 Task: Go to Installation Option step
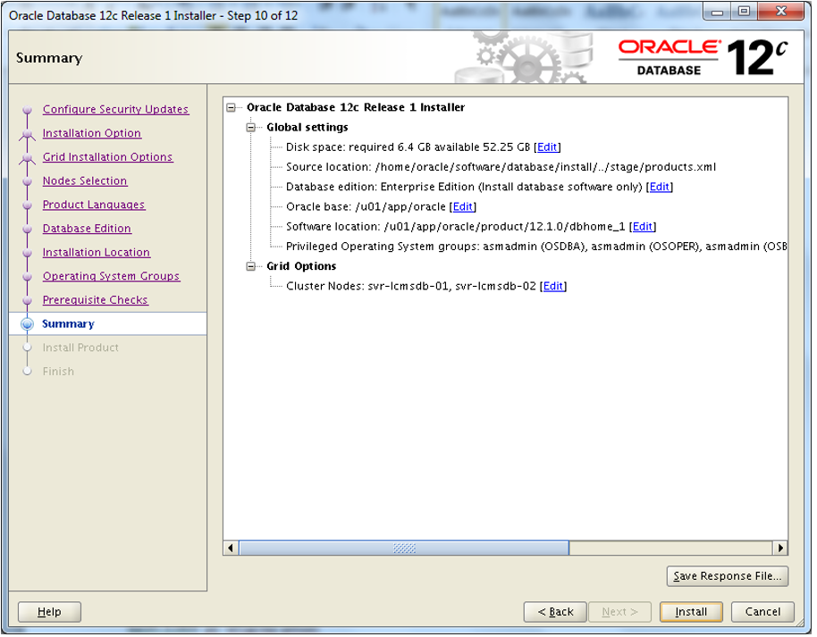[x=92, y=133]
